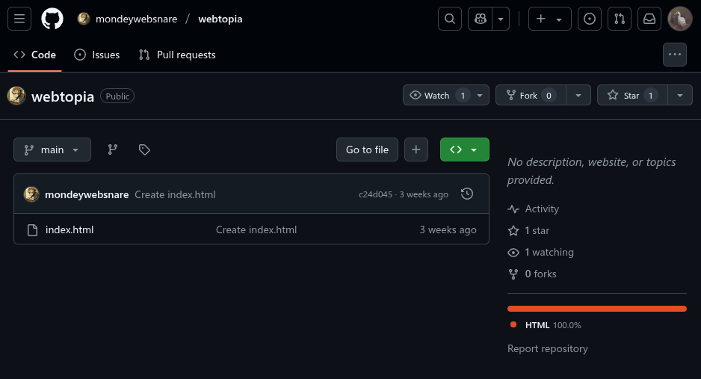Click the 3 weeks ago timestamp for index.html

448,229
